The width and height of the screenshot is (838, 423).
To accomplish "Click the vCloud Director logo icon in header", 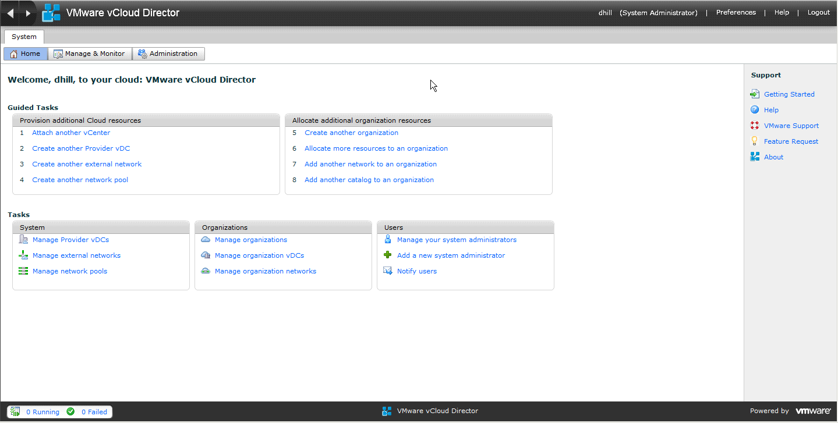I will pos(51,13).
